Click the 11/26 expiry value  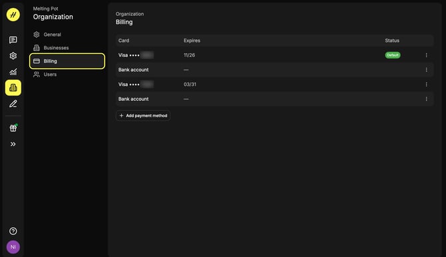pyautogui.click(x=190, y=55)
